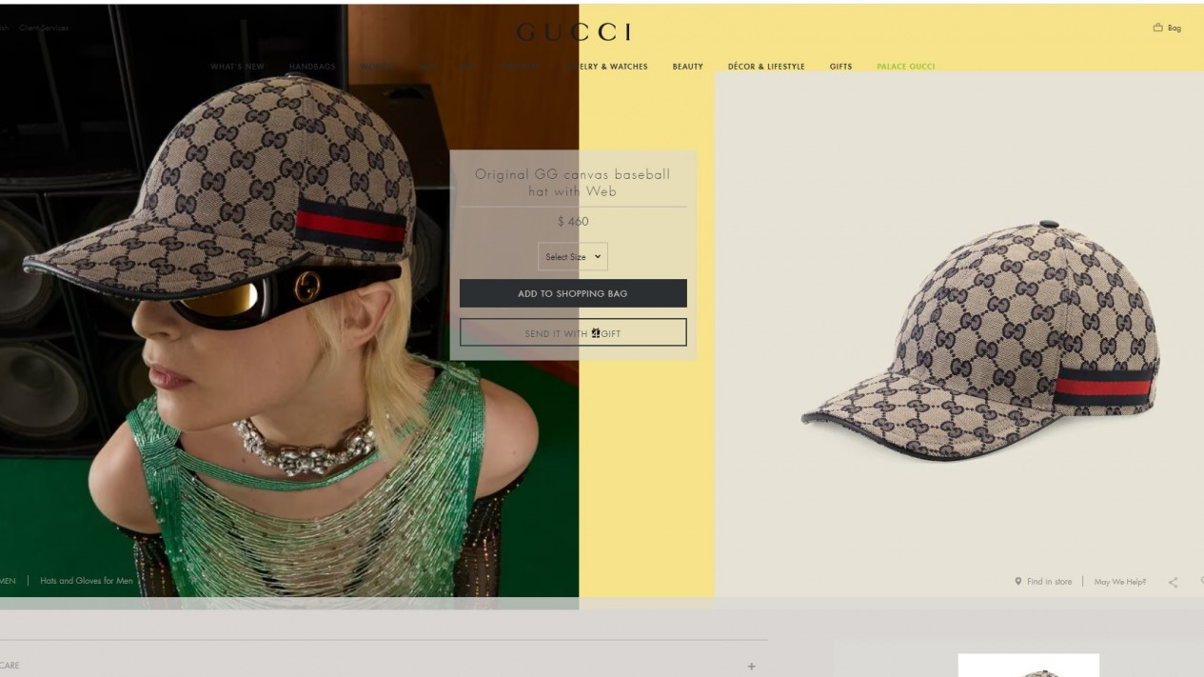Open the Select Size dropdown

pos(573,257)
